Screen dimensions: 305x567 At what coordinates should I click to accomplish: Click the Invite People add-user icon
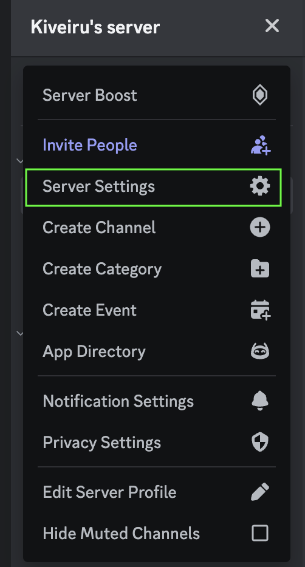click(261, 145)
